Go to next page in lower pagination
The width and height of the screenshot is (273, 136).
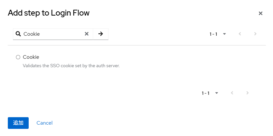coord(247,93)
